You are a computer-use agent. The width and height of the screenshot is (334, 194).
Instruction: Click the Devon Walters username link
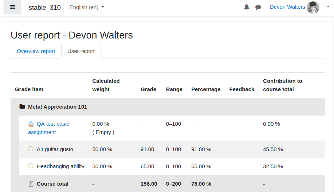point(287,7)
